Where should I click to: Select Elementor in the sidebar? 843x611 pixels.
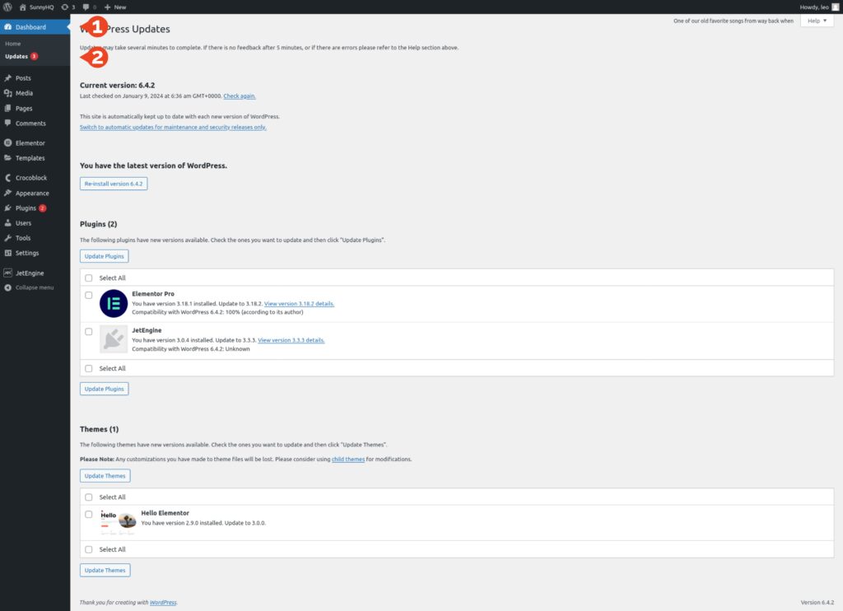pyautogui.click(x=30, y=142)
